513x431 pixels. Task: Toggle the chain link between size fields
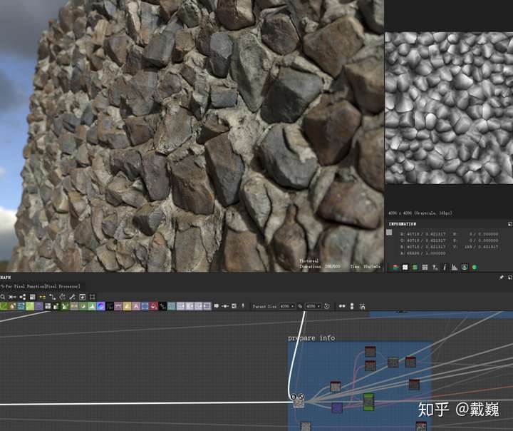point(300,306)
